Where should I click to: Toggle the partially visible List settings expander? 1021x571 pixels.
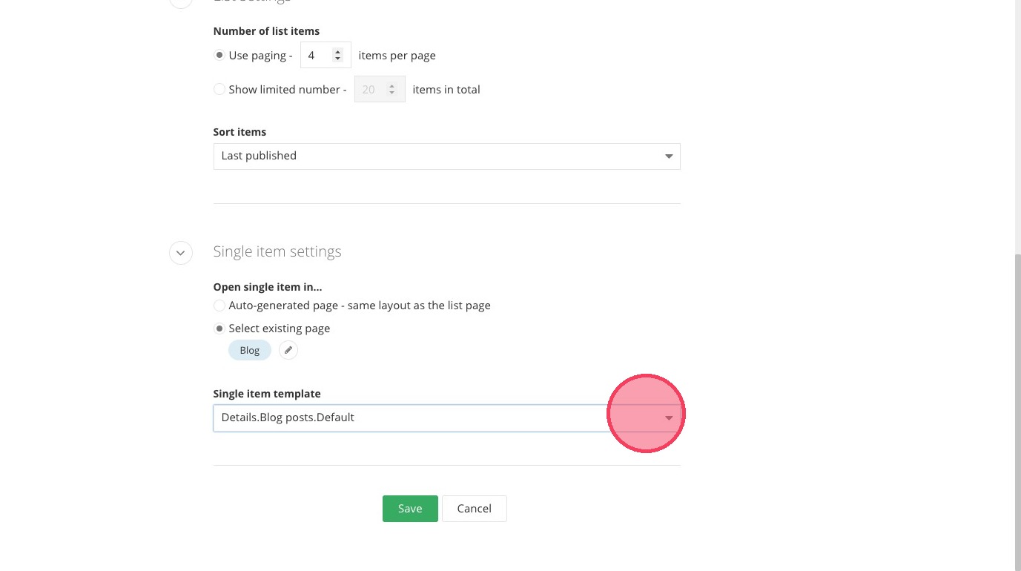181,2
